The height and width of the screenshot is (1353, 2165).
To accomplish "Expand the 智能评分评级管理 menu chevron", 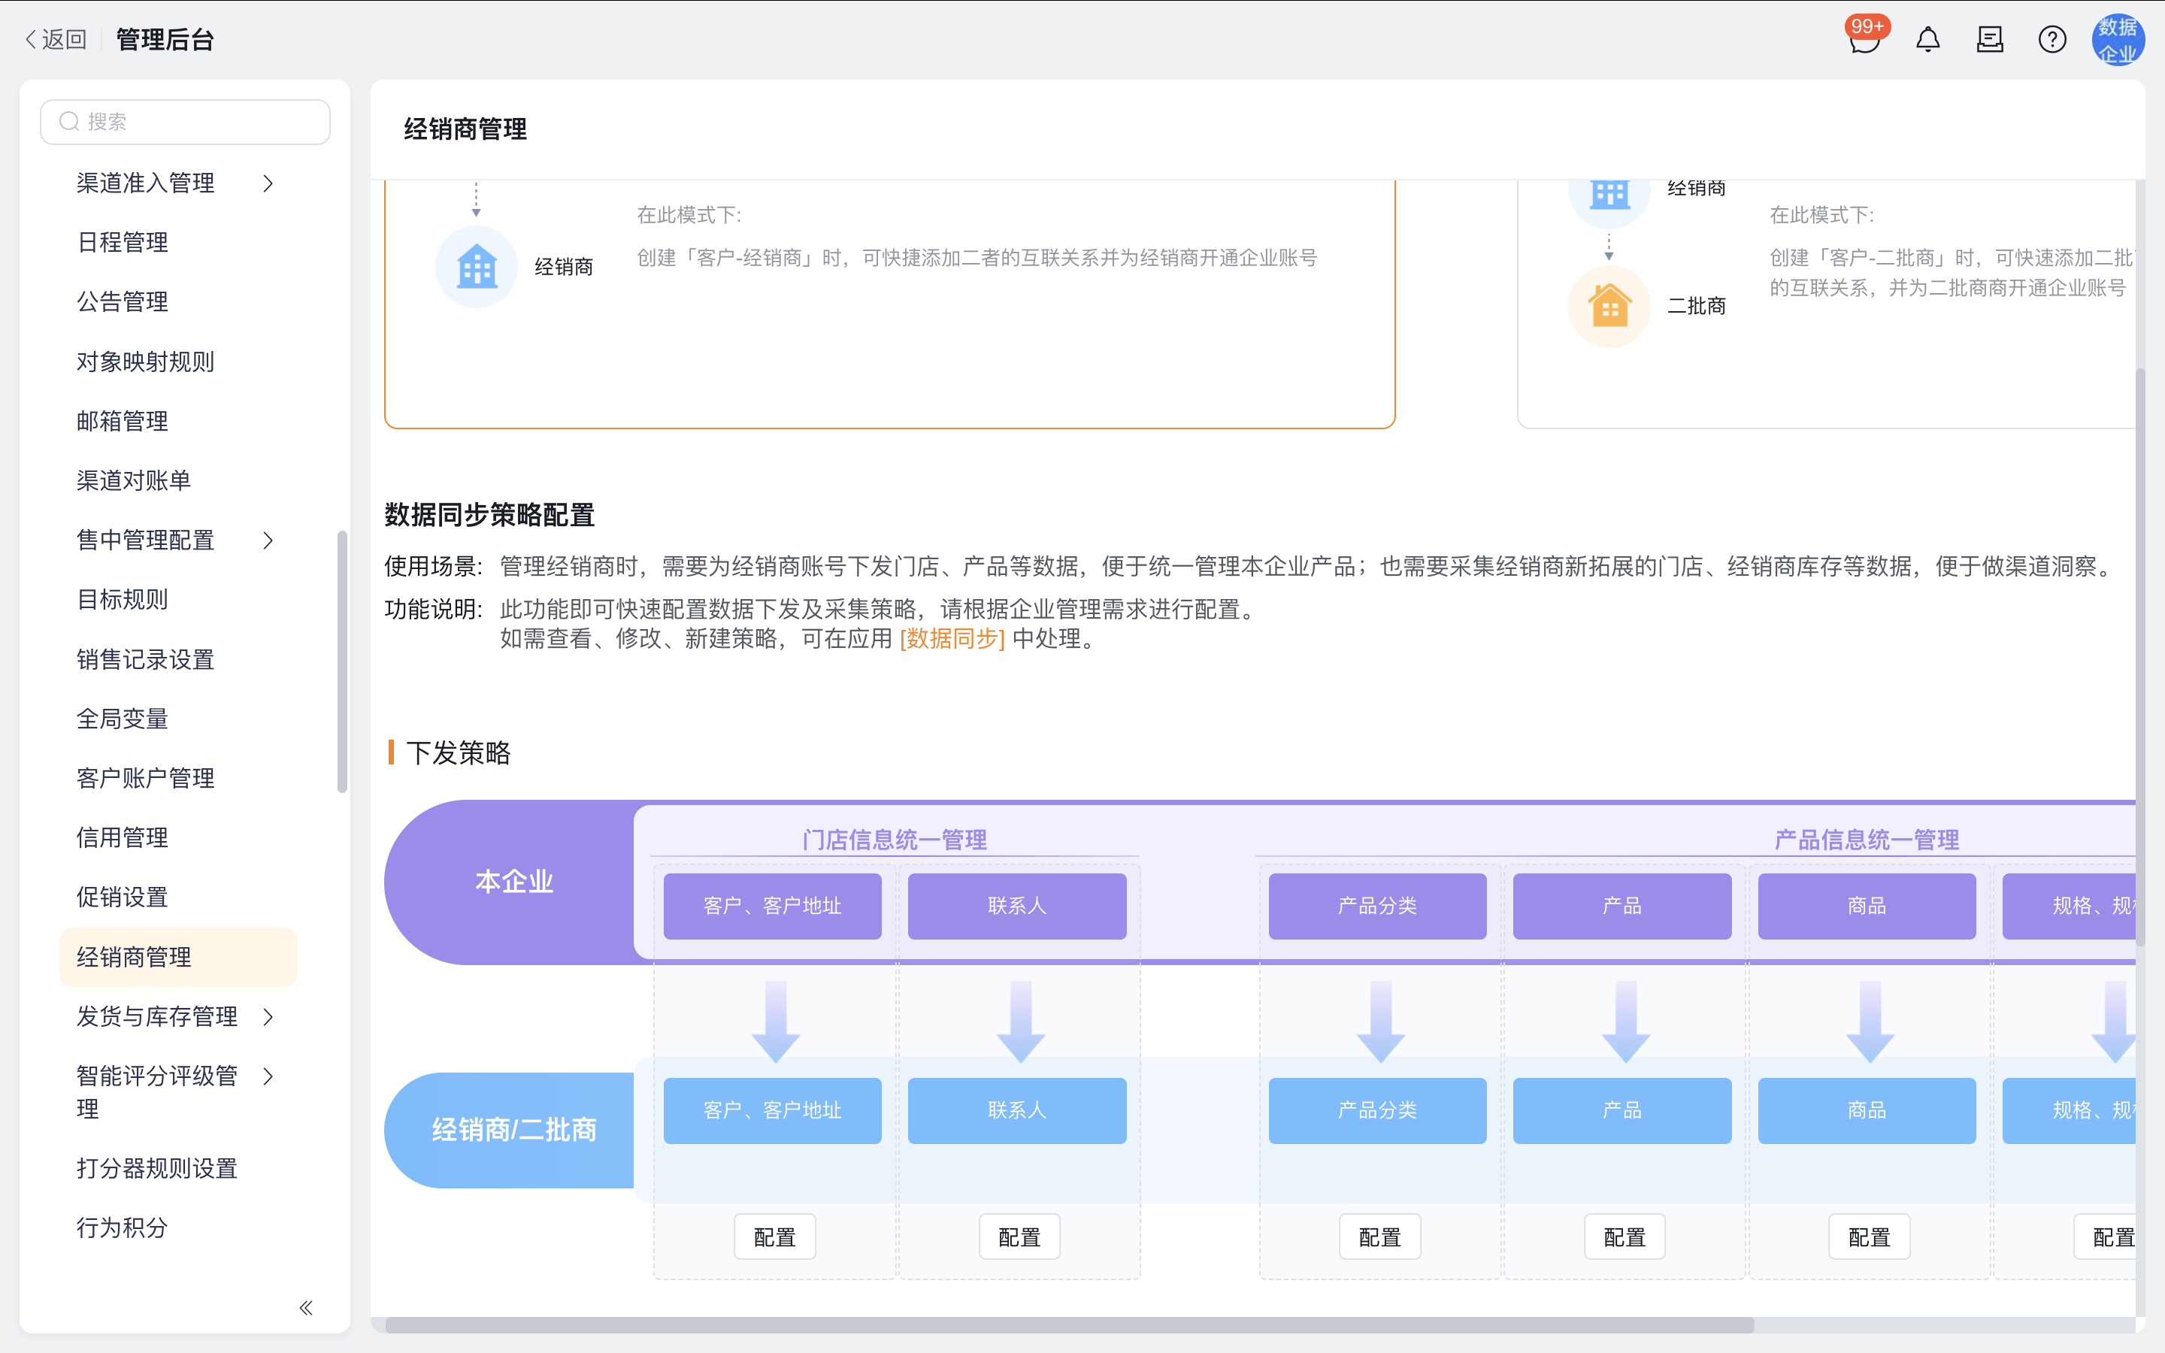I will (268, 1076).
